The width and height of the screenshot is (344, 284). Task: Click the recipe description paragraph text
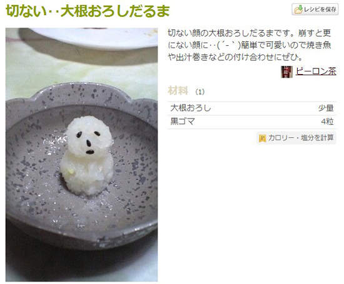point(249,45)
